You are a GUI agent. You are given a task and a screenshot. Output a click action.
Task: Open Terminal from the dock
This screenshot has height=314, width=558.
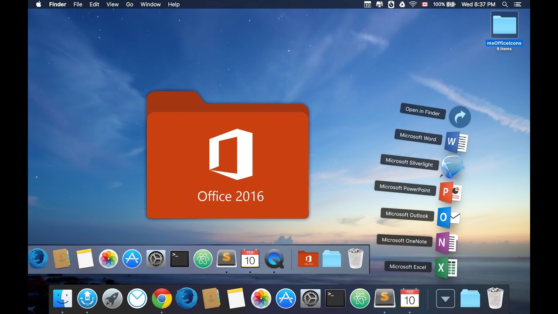click(x=335, y=298)
